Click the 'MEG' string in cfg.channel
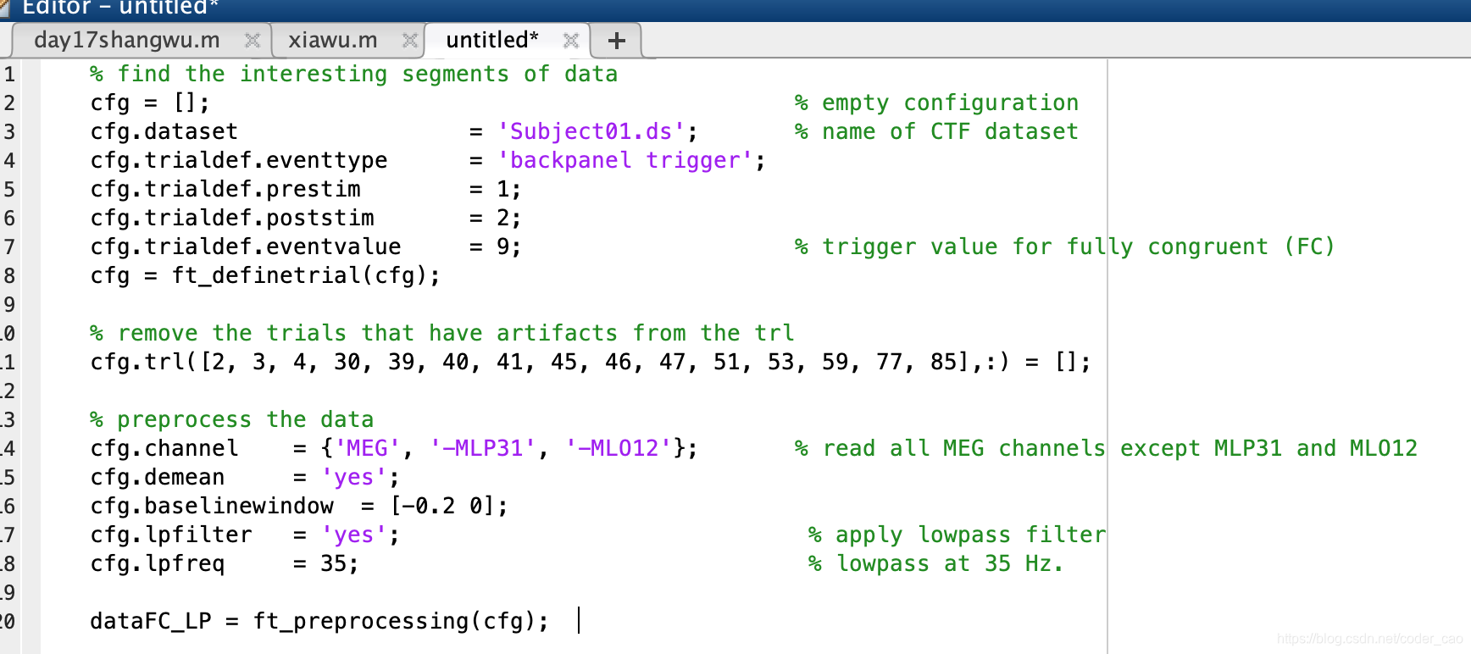 click(368, 448)
